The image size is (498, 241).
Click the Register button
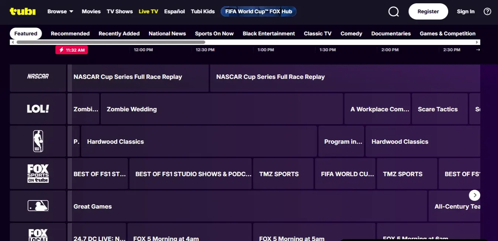428,11
